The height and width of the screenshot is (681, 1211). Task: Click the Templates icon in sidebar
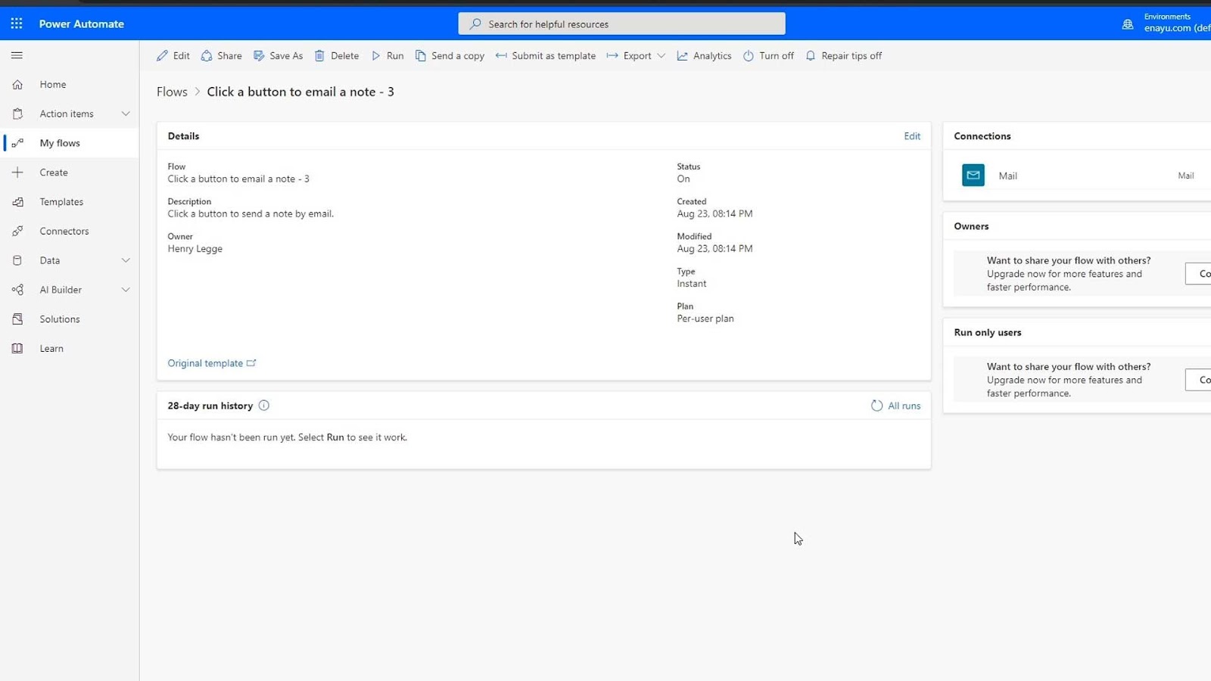pos(17,202)
